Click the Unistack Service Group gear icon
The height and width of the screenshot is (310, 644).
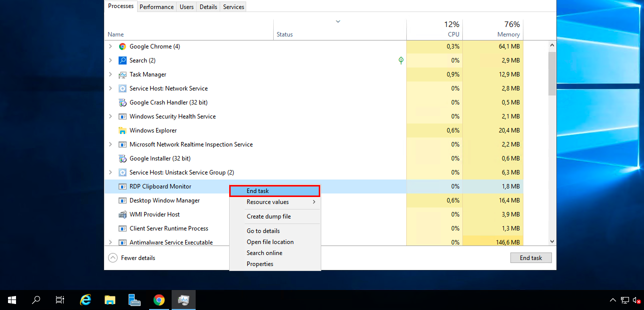pos(123,172)
